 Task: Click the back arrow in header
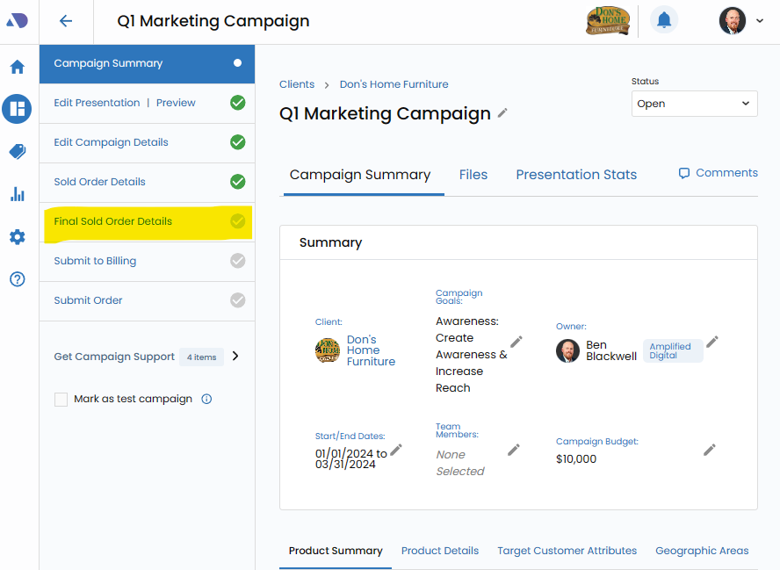[x=66, y=22]
